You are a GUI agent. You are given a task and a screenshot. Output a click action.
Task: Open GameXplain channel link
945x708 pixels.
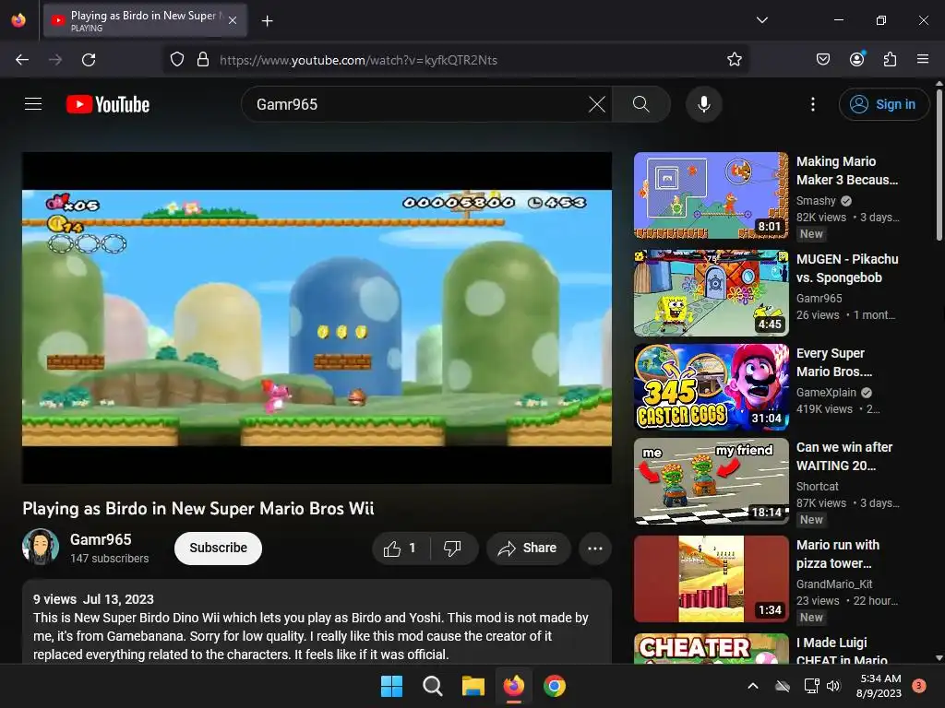pyautogui.click(x=826, y=393)
